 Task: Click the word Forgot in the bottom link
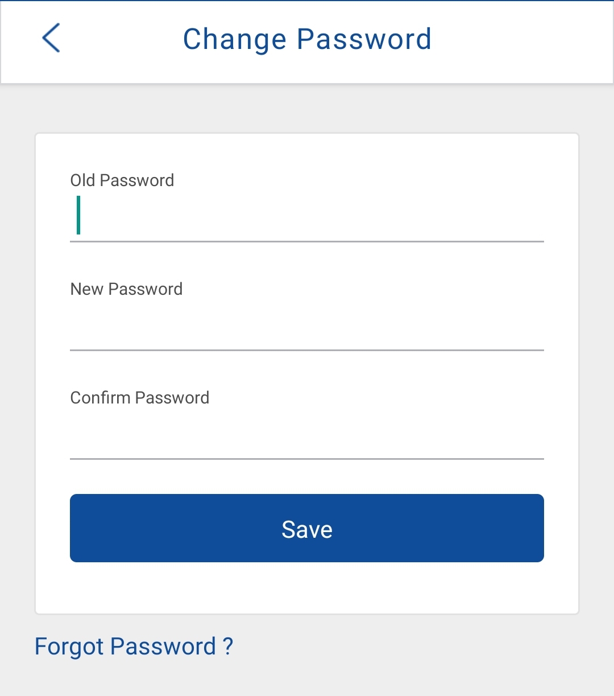(69, 646)
